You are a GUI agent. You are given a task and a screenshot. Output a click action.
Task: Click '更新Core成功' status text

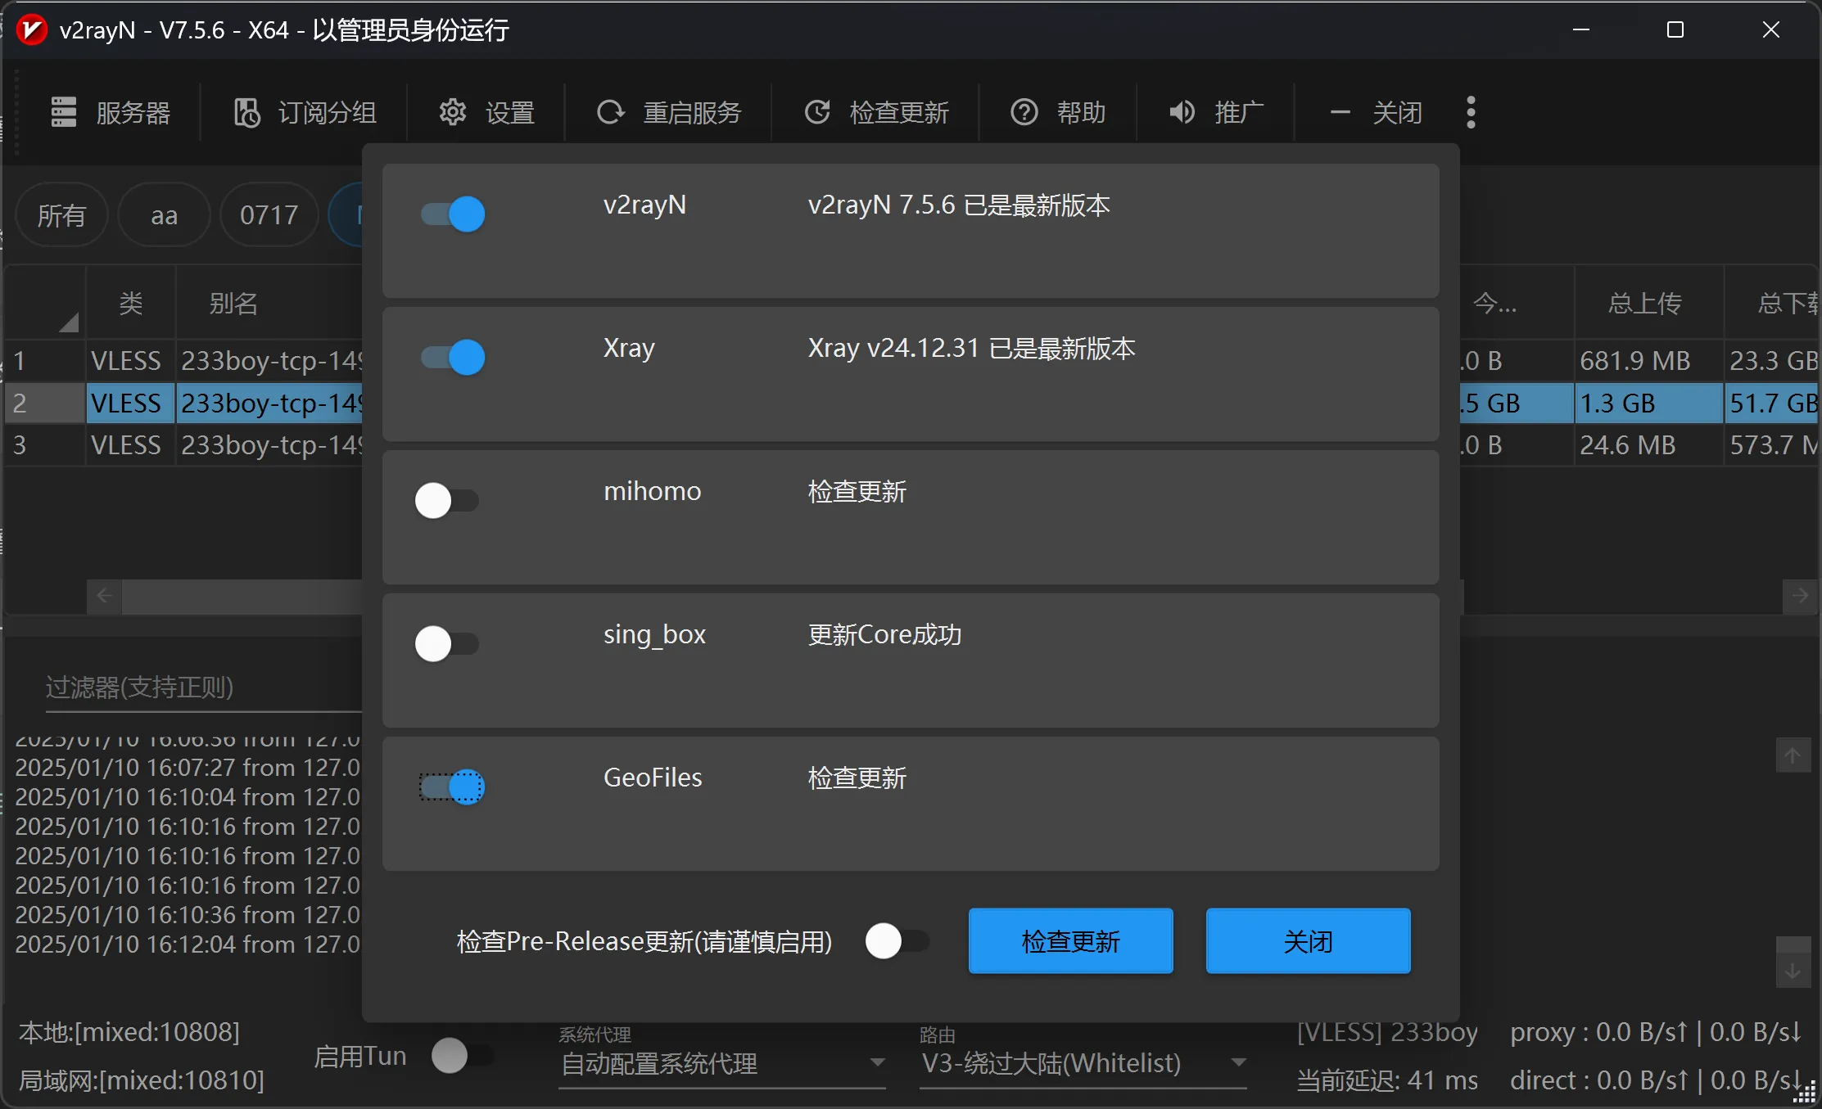click(885, 635)
